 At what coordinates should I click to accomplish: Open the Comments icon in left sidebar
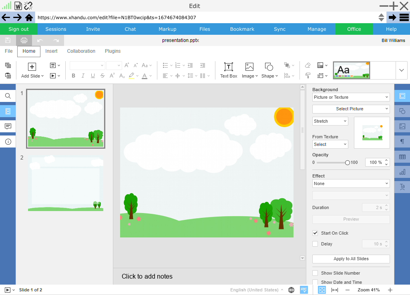tap(8, 126)
